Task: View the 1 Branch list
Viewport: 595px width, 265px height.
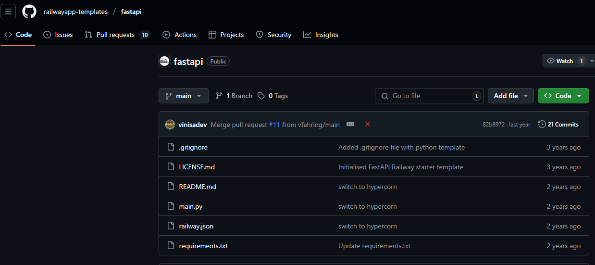Action: pos(234,96)
